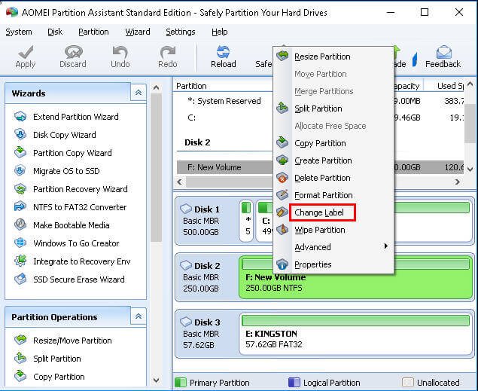
Task: Click the Primary Partition legend swatch
Action: (181, 383)
